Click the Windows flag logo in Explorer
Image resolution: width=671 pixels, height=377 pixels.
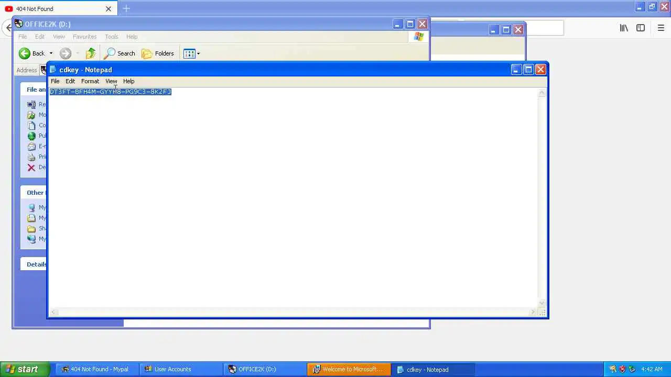[x=418, y=37]
